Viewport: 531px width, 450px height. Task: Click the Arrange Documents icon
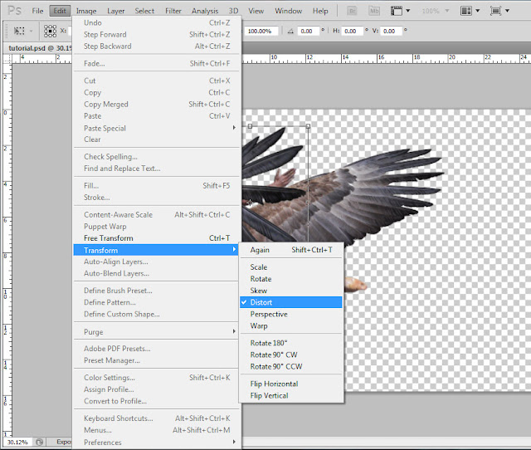pos(466,11)
